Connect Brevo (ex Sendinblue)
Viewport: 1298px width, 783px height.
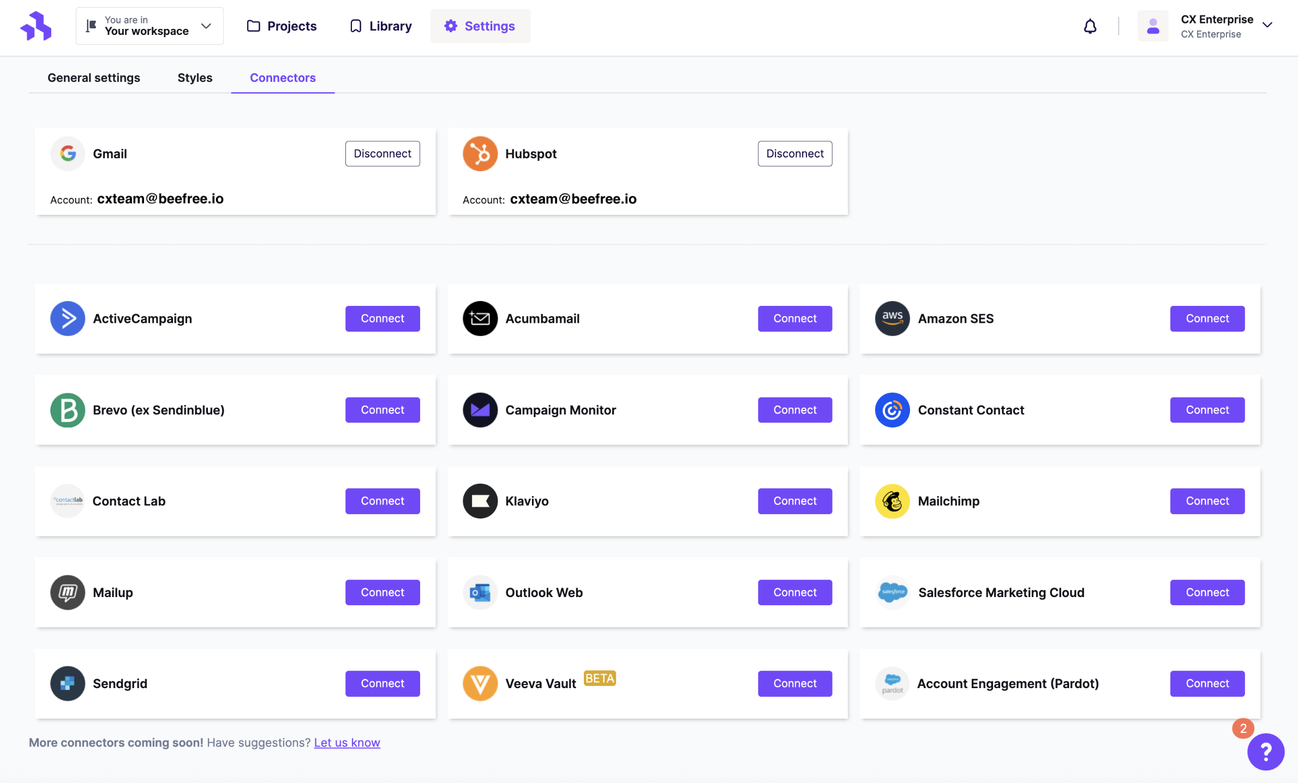(x=382, y=410)
